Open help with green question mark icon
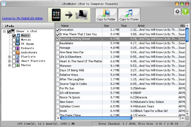 pos(185,12)
